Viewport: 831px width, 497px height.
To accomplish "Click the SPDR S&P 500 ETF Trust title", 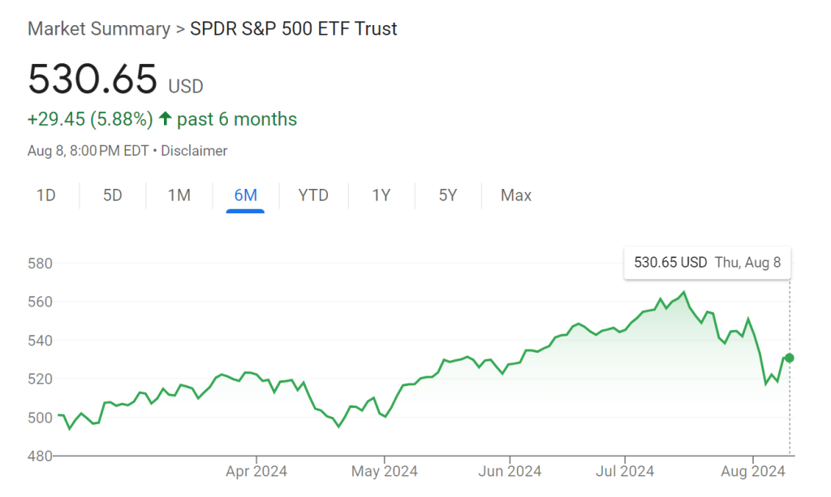I will [293, 29].
